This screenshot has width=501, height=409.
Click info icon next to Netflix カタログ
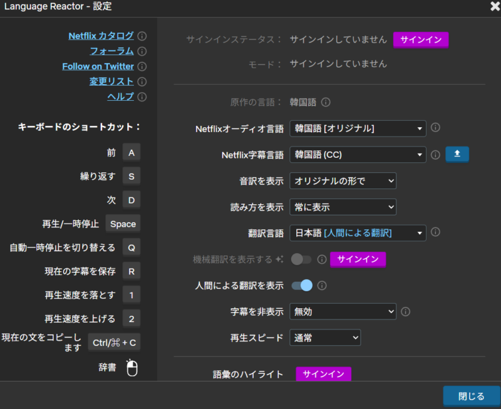pyautogui.click(x=142, y=36)
